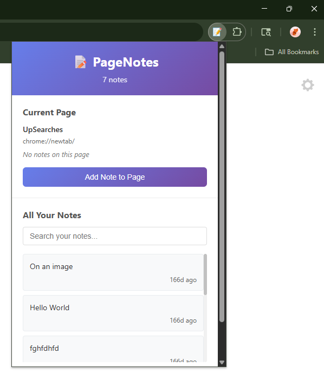Screen dimensions: 324x373
Task: Click the popup scrollbar up arrow
Action: (x=222, y=47)
